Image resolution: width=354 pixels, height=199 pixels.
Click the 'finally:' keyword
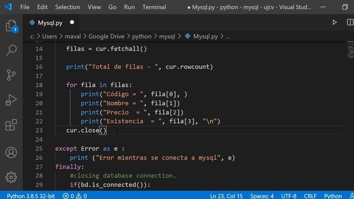[67, 167]
